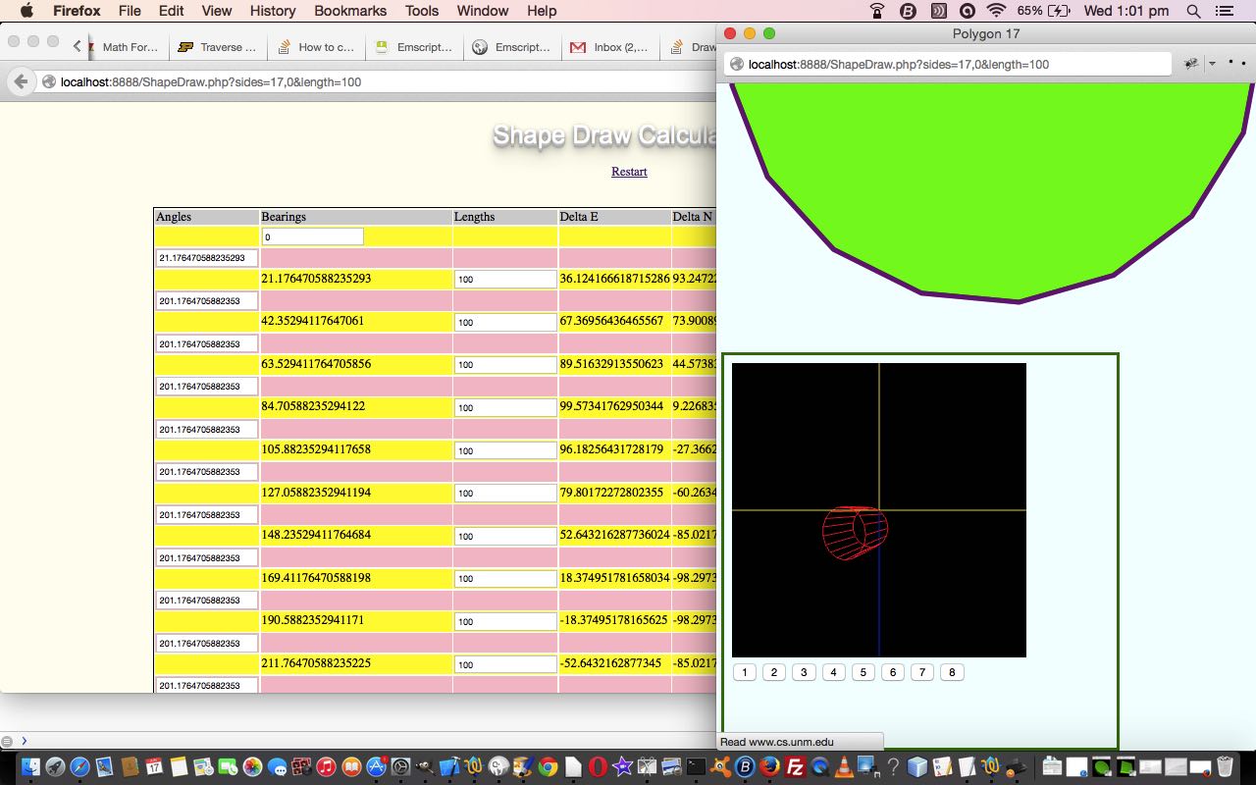Screen dimensions: 1256x785
Task: Launch Google Chrome from the dock
Action: pos(548,767)
